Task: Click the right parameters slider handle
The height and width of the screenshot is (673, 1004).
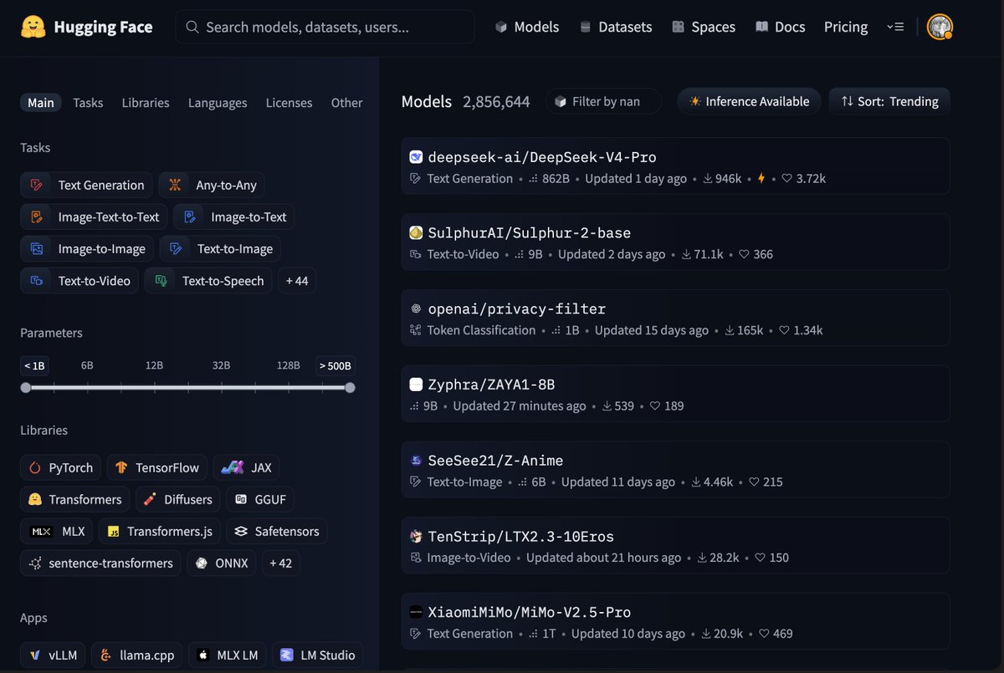Action: [x=350, y=388]
